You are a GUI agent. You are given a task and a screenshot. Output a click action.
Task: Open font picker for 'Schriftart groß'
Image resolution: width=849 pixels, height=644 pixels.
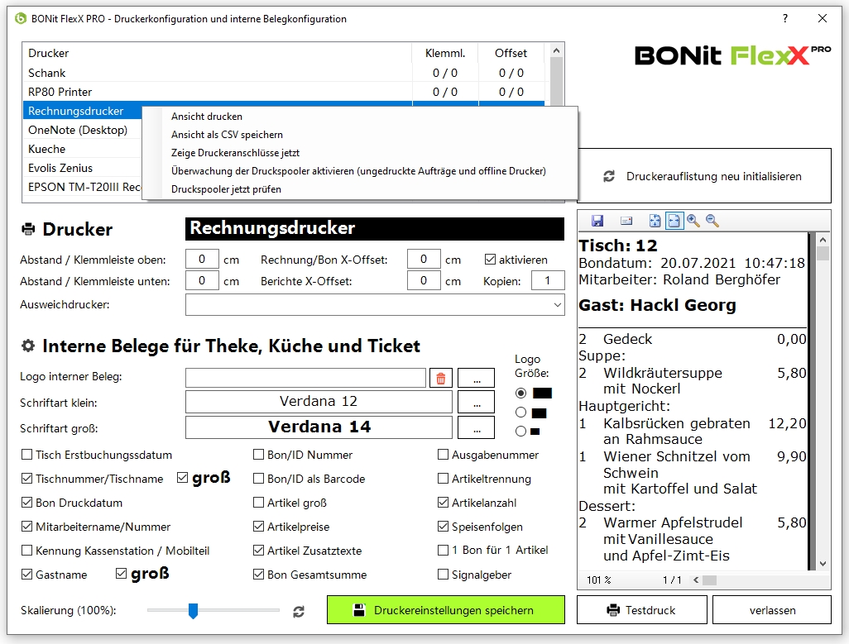pos(477,427)
